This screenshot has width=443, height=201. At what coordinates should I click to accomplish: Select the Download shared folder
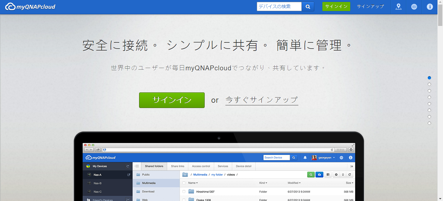[x=156, y=192]
